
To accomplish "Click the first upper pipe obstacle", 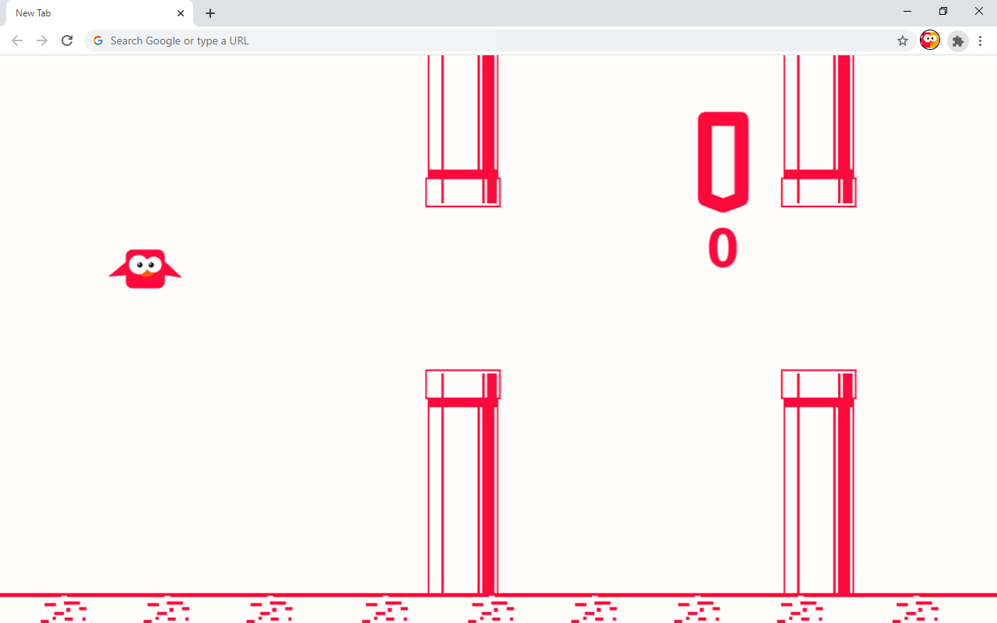I will (x=463, y=131).
